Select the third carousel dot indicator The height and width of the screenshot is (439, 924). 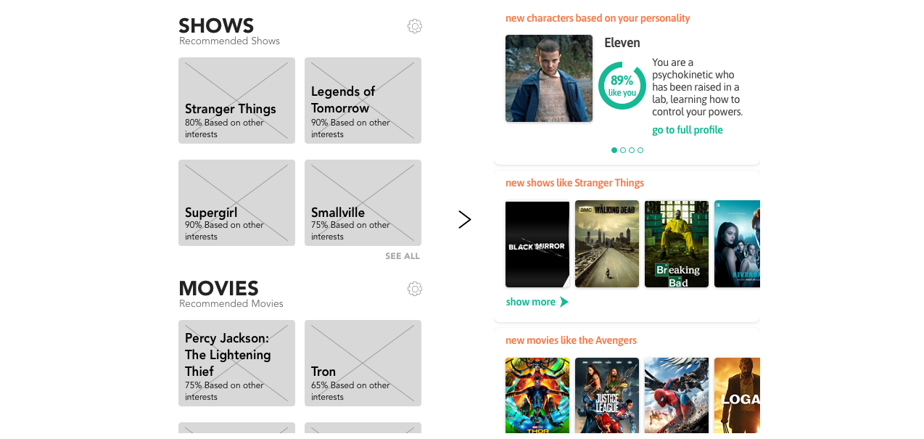[632, 150]
